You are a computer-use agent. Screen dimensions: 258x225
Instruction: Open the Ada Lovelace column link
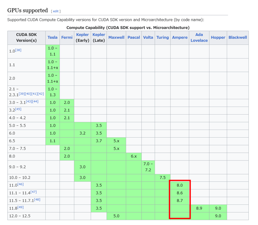click(199, 37)
